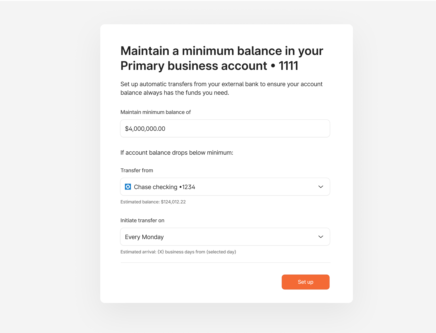
Task: Click the Initiate transfer on label
Action: click(142, 220)
